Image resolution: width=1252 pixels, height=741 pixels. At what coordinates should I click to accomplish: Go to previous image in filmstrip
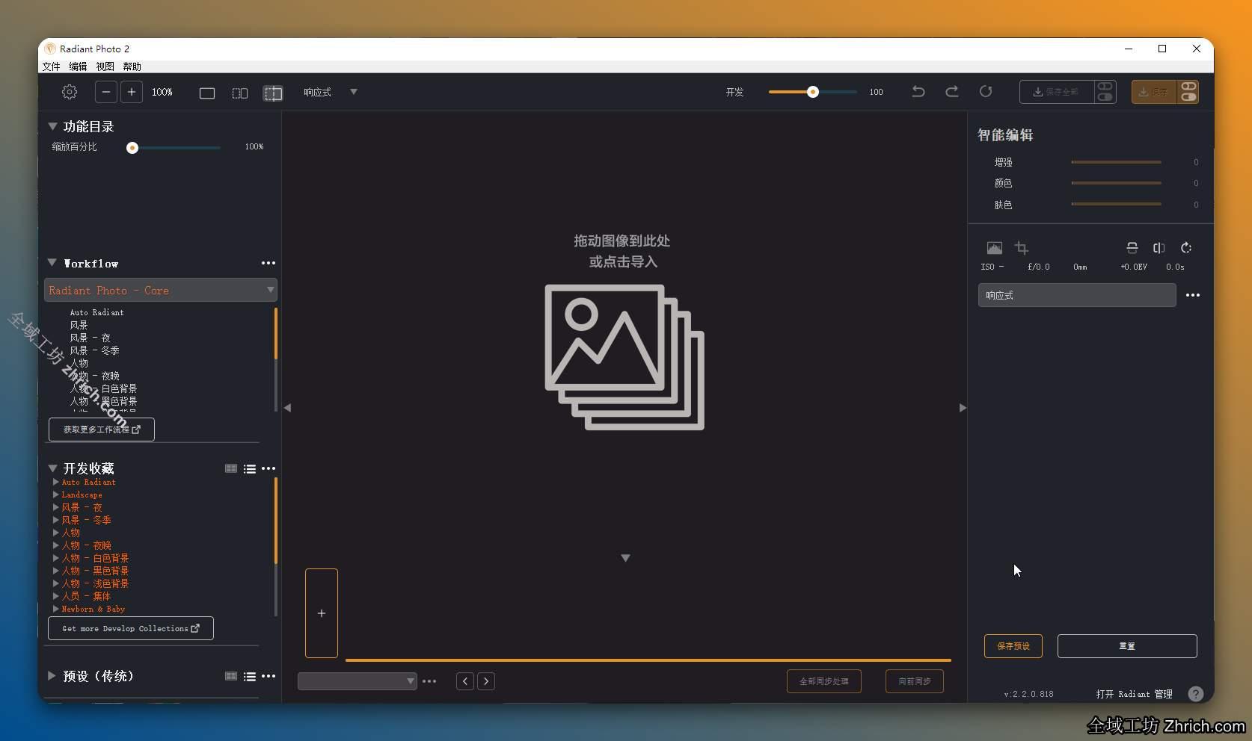pos(465,681)
